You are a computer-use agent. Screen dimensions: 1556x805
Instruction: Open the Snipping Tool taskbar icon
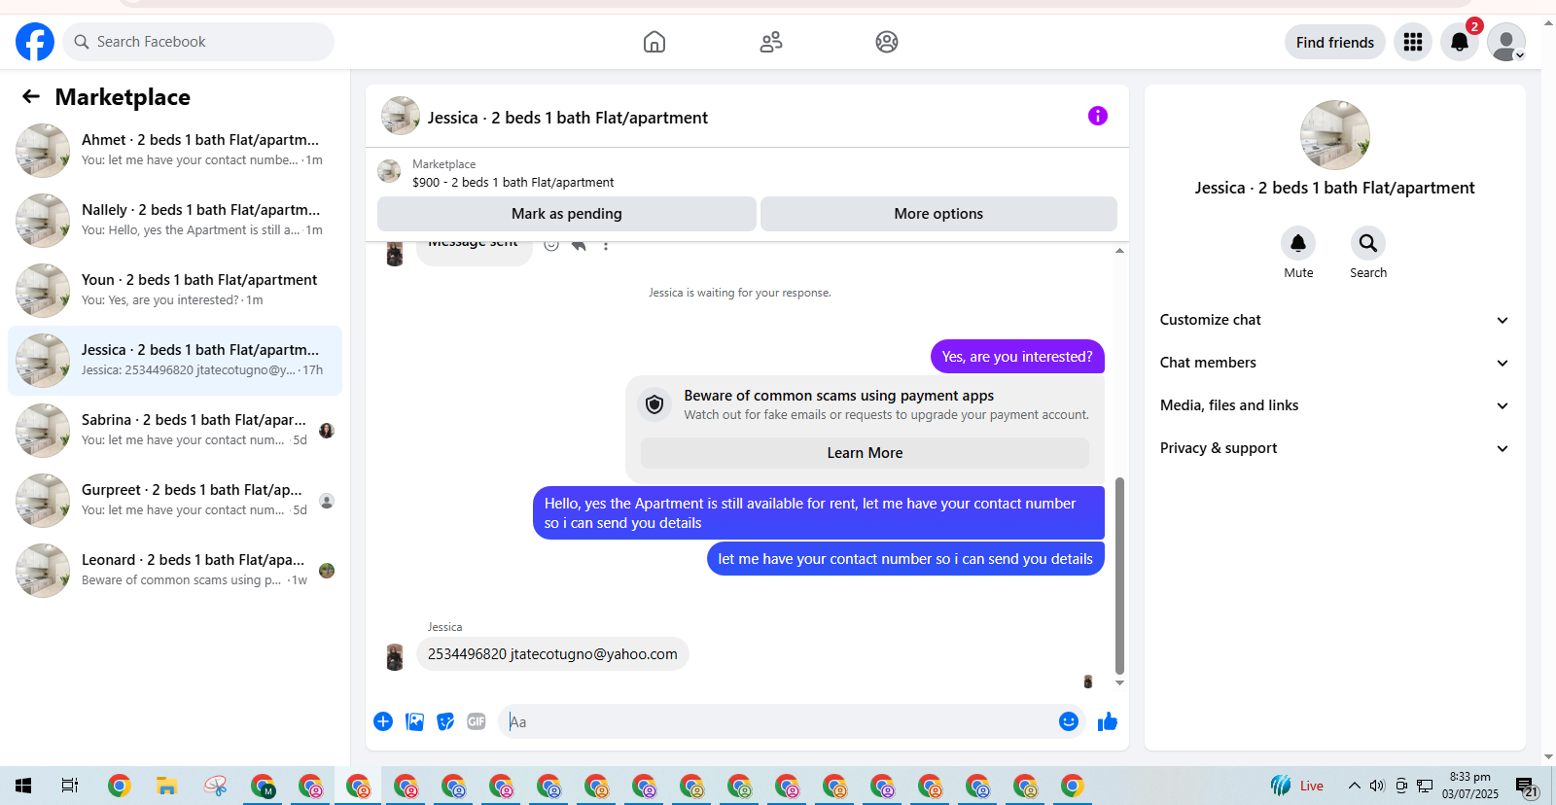pyautogui.click(x=215, y=786)
